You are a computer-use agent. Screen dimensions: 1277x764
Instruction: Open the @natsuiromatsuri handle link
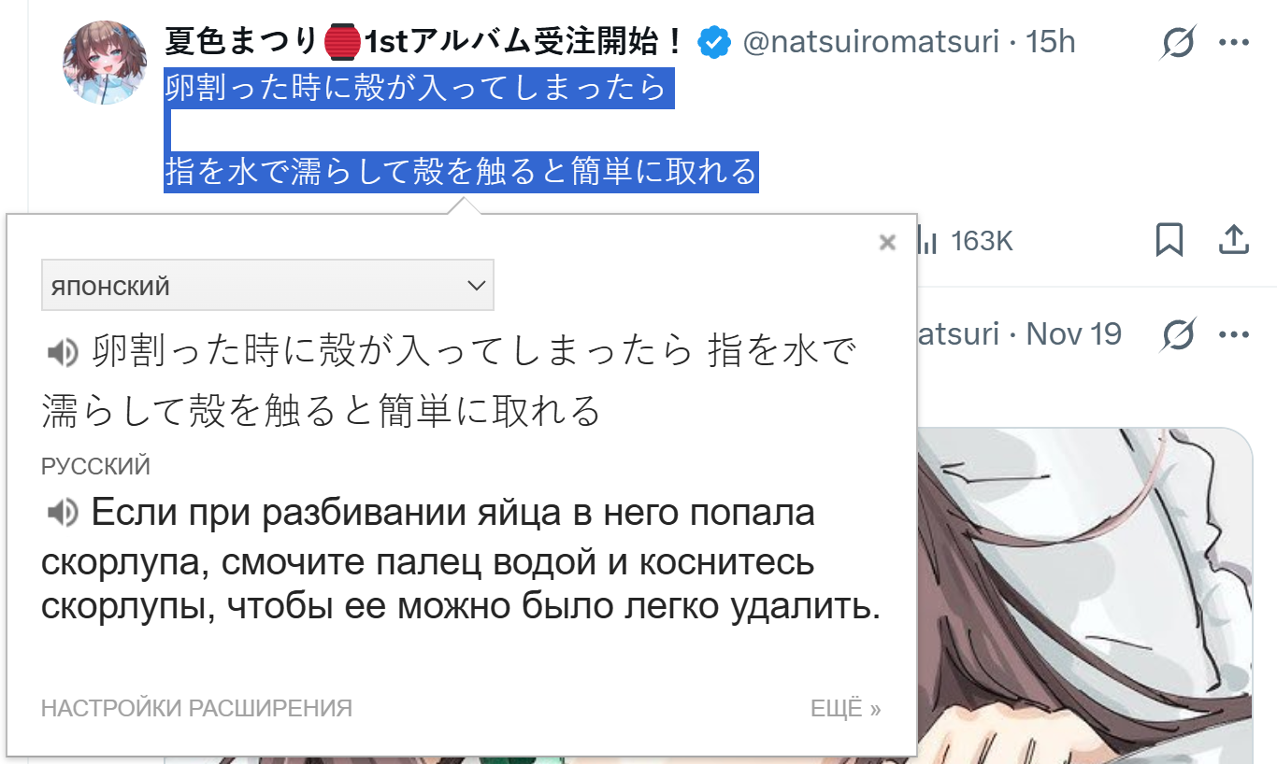(870, 41)
